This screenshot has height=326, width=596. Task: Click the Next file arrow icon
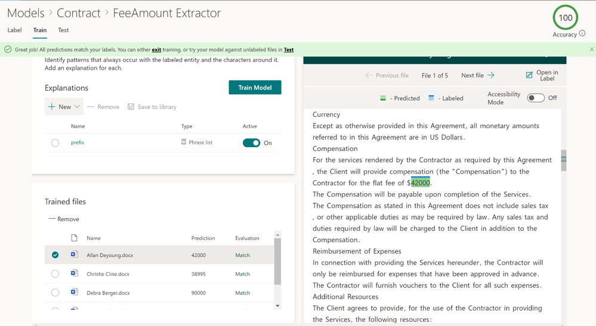491,75
